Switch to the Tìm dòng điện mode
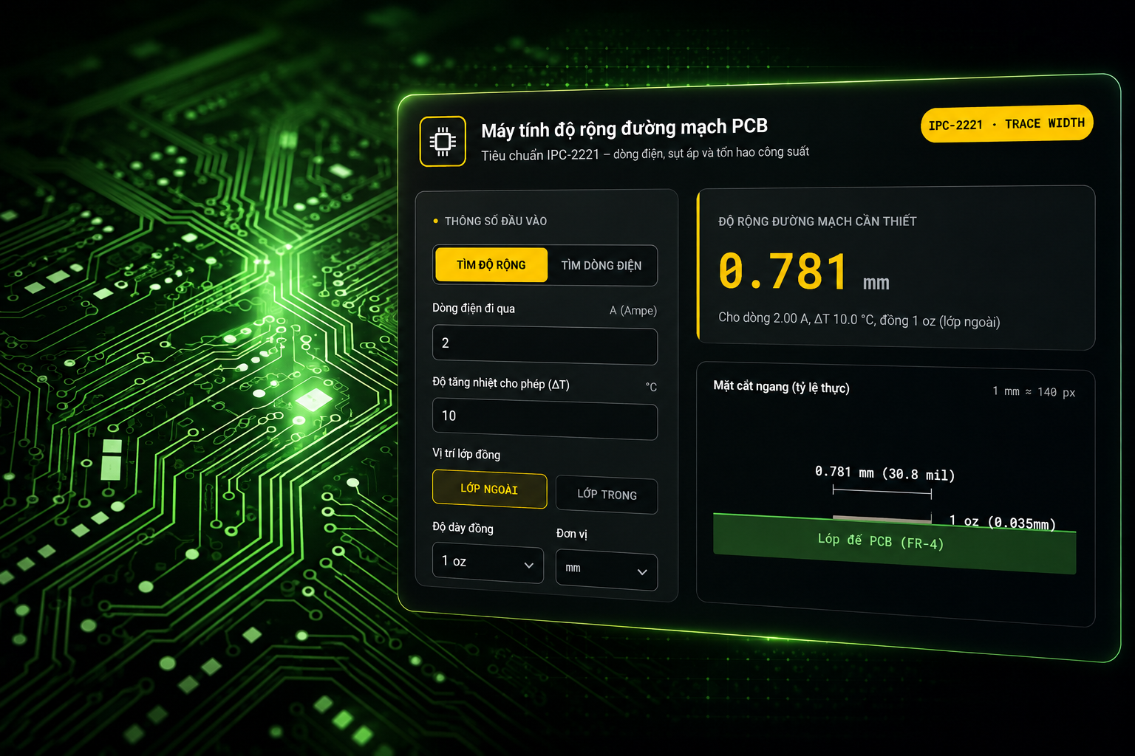 click(x=601, y=265)
